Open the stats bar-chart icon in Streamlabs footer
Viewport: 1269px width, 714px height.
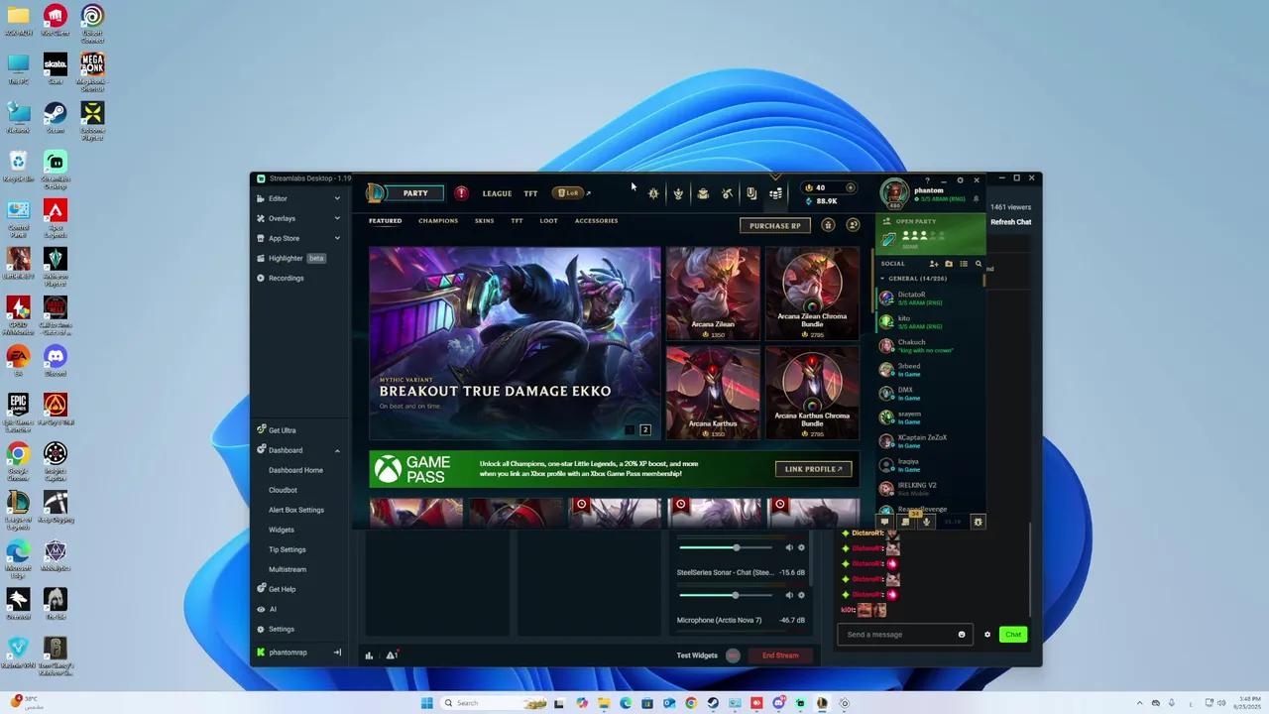click(x=370, y=655)
